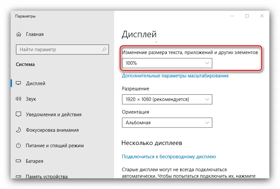
Task: Open the Главная home page
Action: [x=35, y=34]
